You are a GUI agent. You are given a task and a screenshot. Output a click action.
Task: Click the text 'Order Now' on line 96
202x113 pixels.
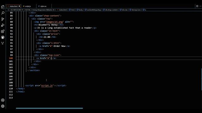click(x=59, y=46)
